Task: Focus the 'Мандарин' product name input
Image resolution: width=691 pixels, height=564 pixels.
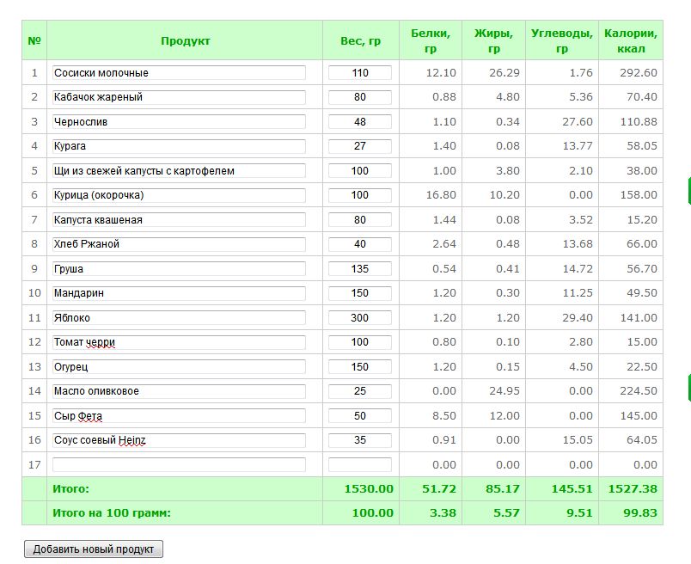Action: (x=179, y=293)
